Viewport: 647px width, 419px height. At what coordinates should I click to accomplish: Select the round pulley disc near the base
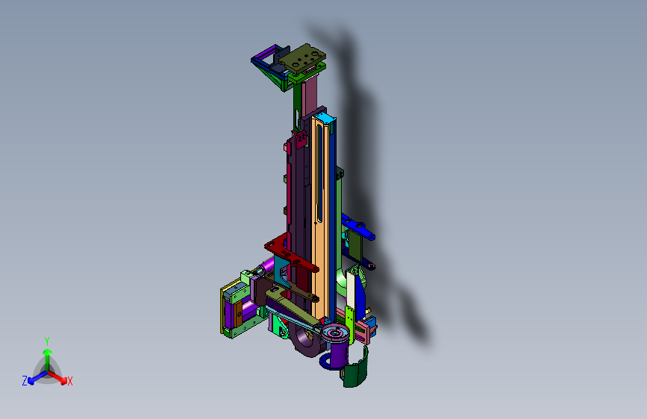coord(336,332)
